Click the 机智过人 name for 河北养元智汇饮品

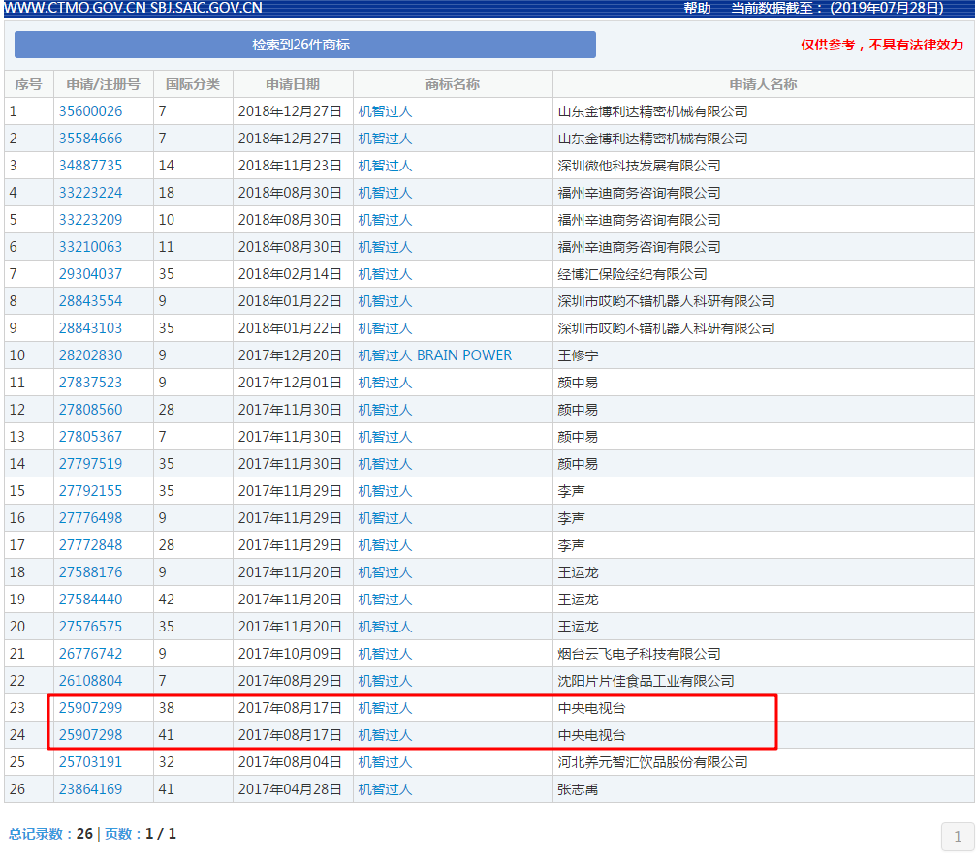click(385, 762)
